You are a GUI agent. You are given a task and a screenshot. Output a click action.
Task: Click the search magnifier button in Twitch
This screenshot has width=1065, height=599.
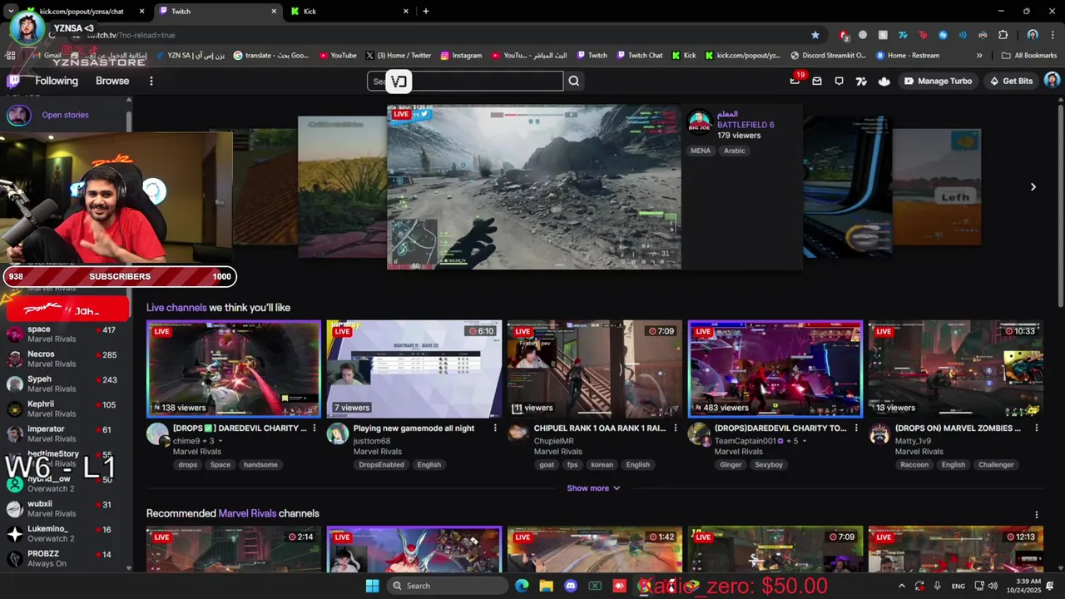click(574, 81)
